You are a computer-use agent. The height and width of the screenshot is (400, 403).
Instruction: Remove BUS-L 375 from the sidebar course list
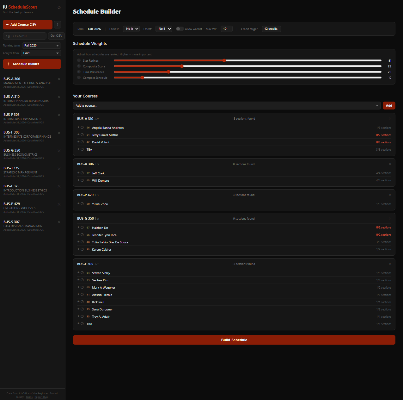pyautogui.click(x=59, y=186)
